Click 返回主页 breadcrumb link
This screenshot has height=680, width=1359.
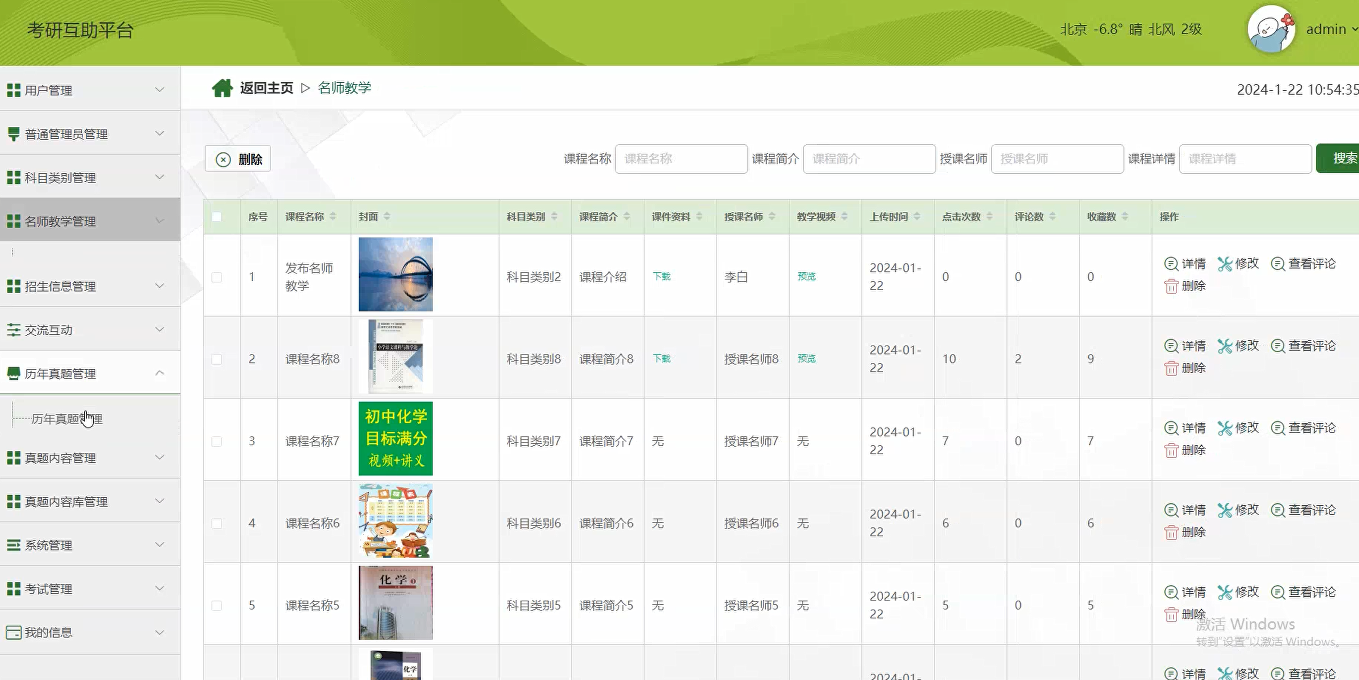pos(267,88)
